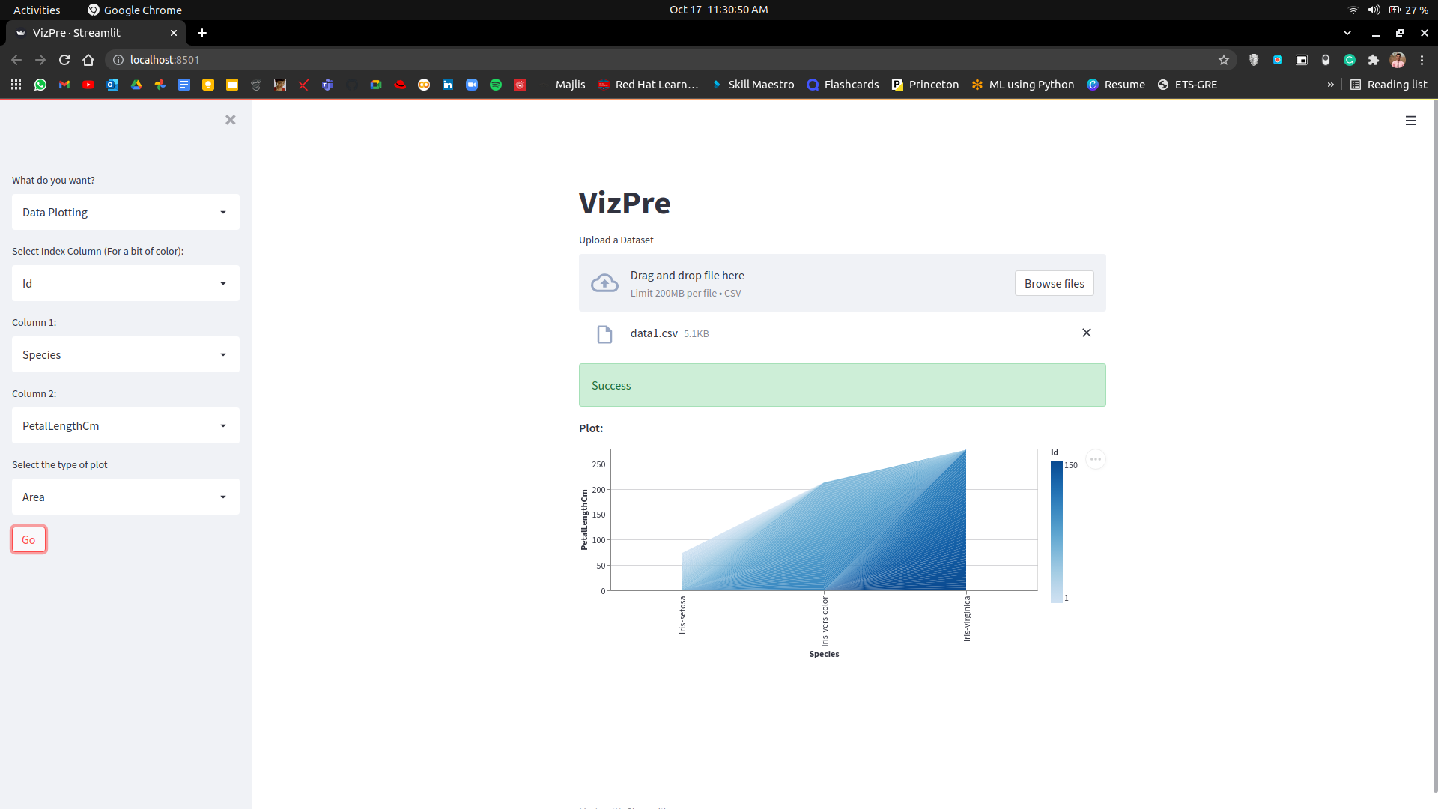
Task: Select the VizPre Streamlit tab
Action: coord(90,33)
